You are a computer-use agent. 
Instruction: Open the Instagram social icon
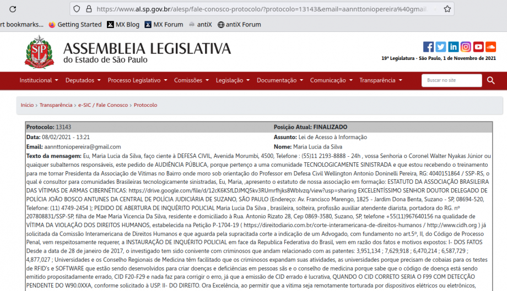tap(466, 47)
